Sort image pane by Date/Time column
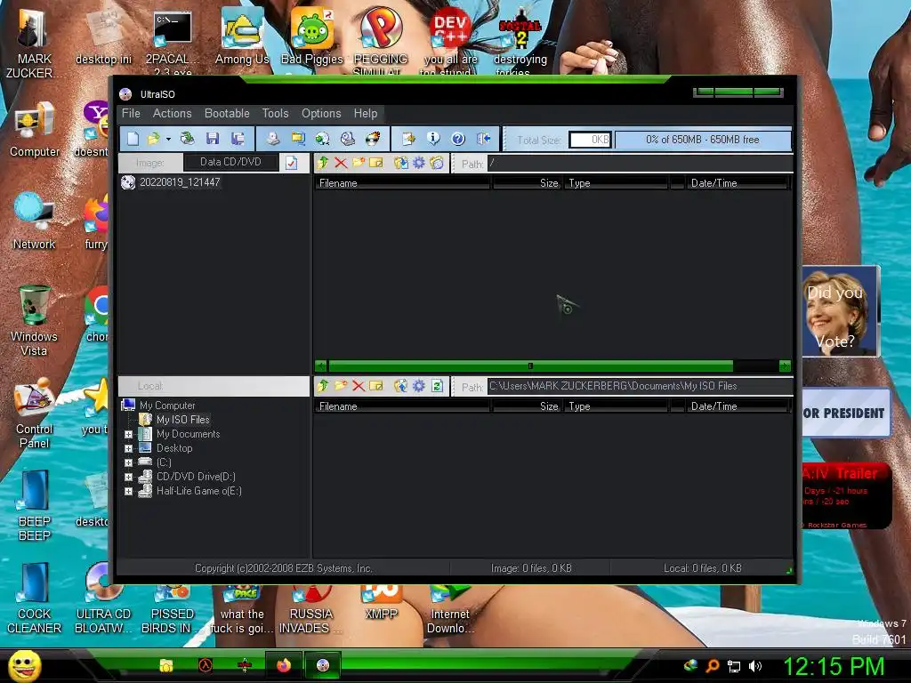911x683 pixels. click(x=736, y=183)
